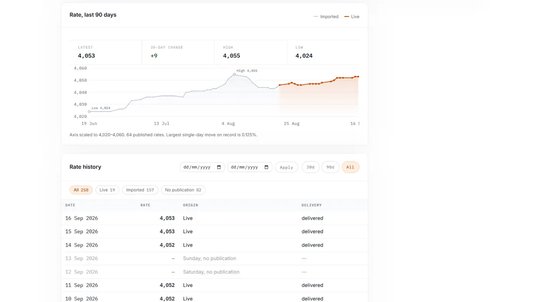Focus the end date dd/mm/yyyy field
Screen dimensions: 537x302
(250, 167)
